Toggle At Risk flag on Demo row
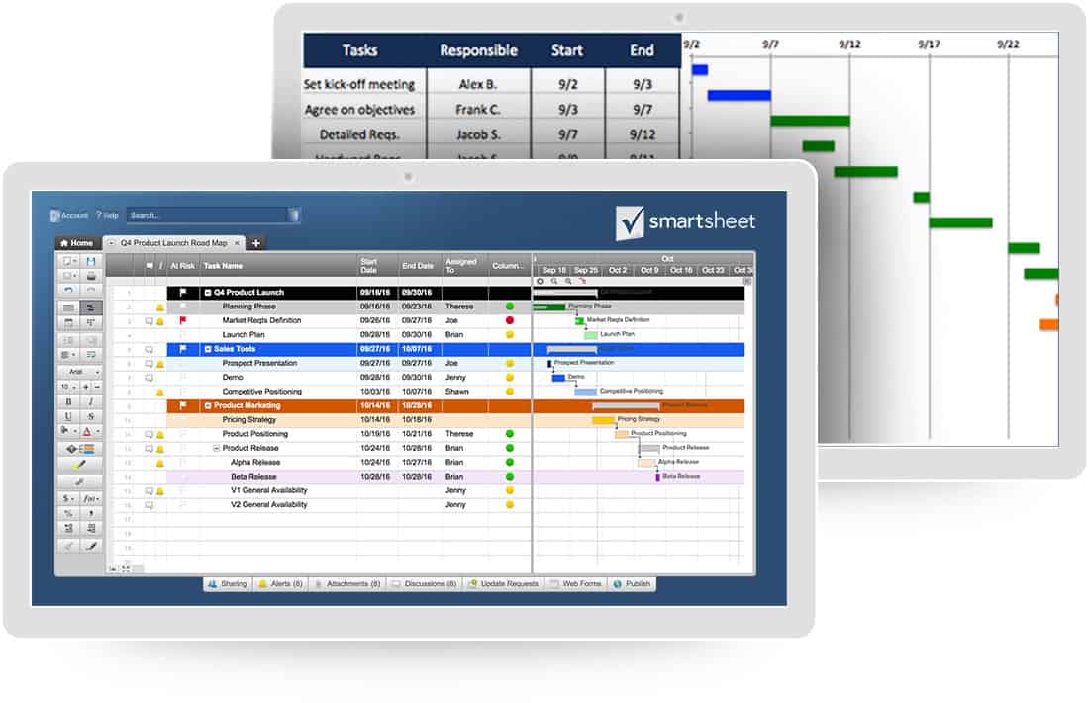Viewport: 1089px width, 703px height. 183,378
